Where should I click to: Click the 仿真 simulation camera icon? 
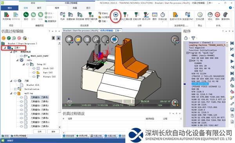[x=116, y=15]
